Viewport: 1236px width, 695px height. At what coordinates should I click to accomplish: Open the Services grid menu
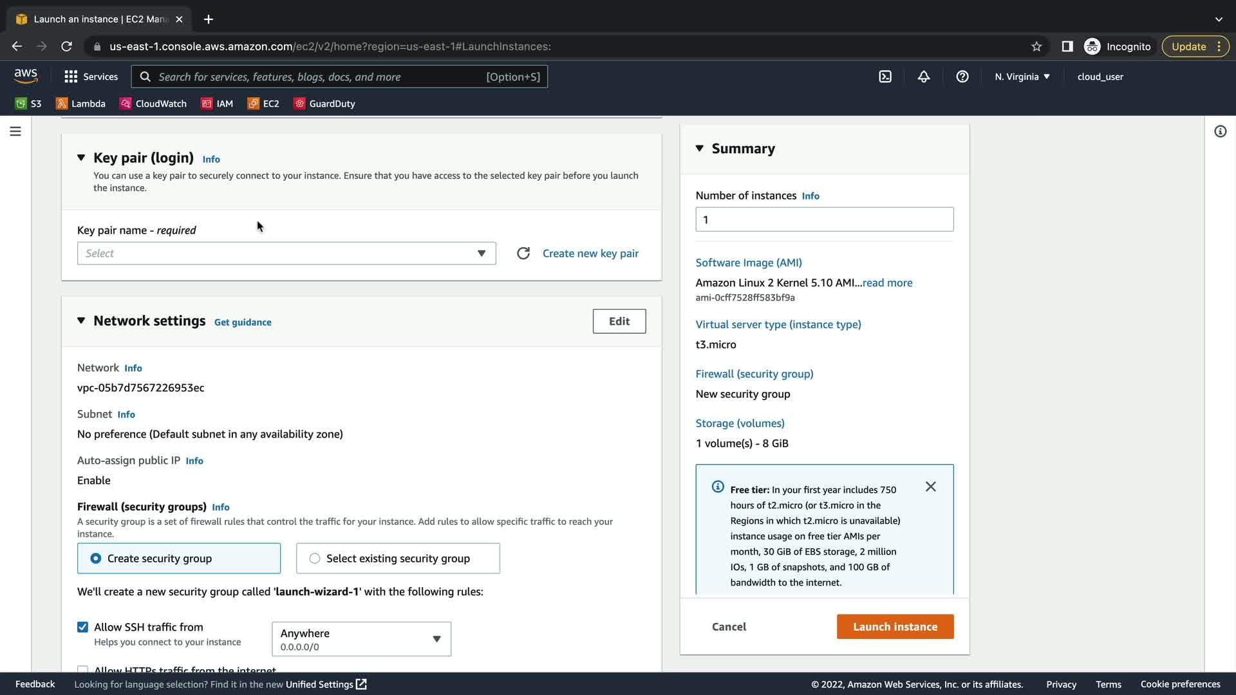click(91, 77)
